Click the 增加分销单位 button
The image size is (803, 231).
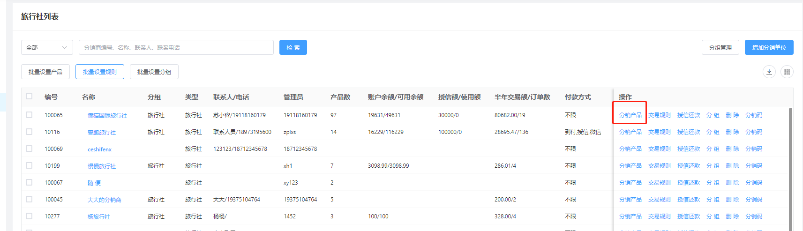(769, 47)
